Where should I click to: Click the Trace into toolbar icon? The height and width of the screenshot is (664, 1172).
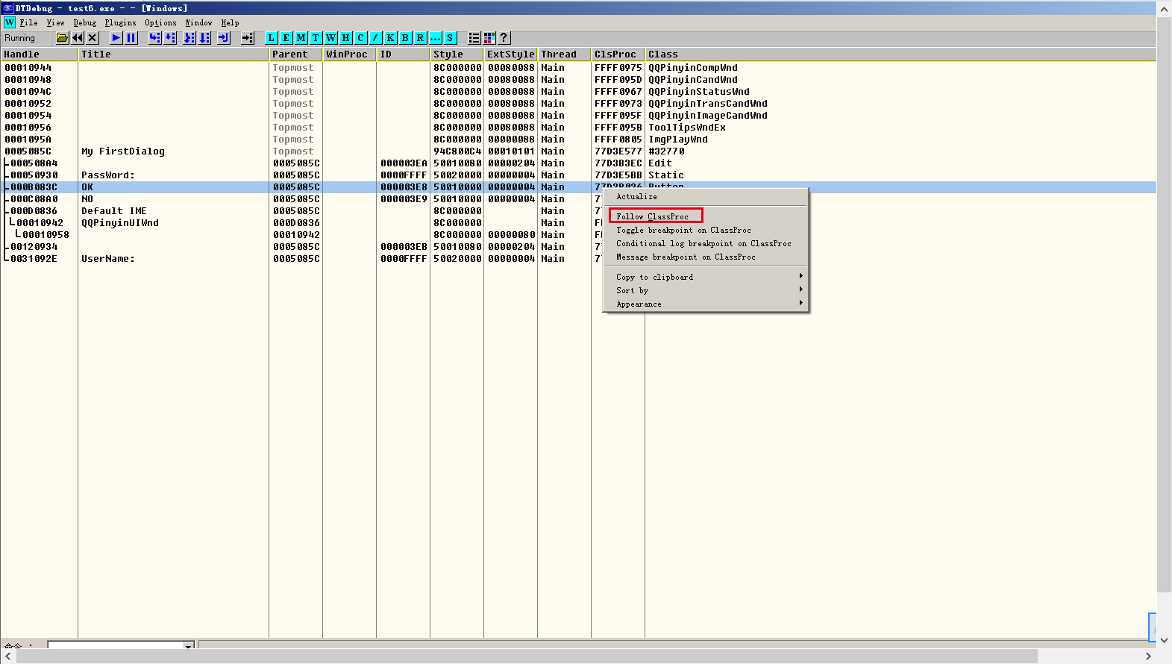(189, 38)
